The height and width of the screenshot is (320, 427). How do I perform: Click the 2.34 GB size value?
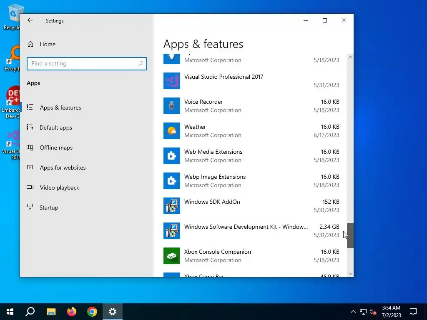(329, 227)
